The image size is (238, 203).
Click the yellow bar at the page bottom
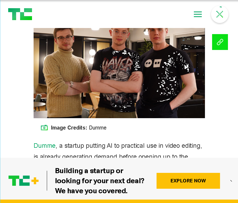pos(119,201)
